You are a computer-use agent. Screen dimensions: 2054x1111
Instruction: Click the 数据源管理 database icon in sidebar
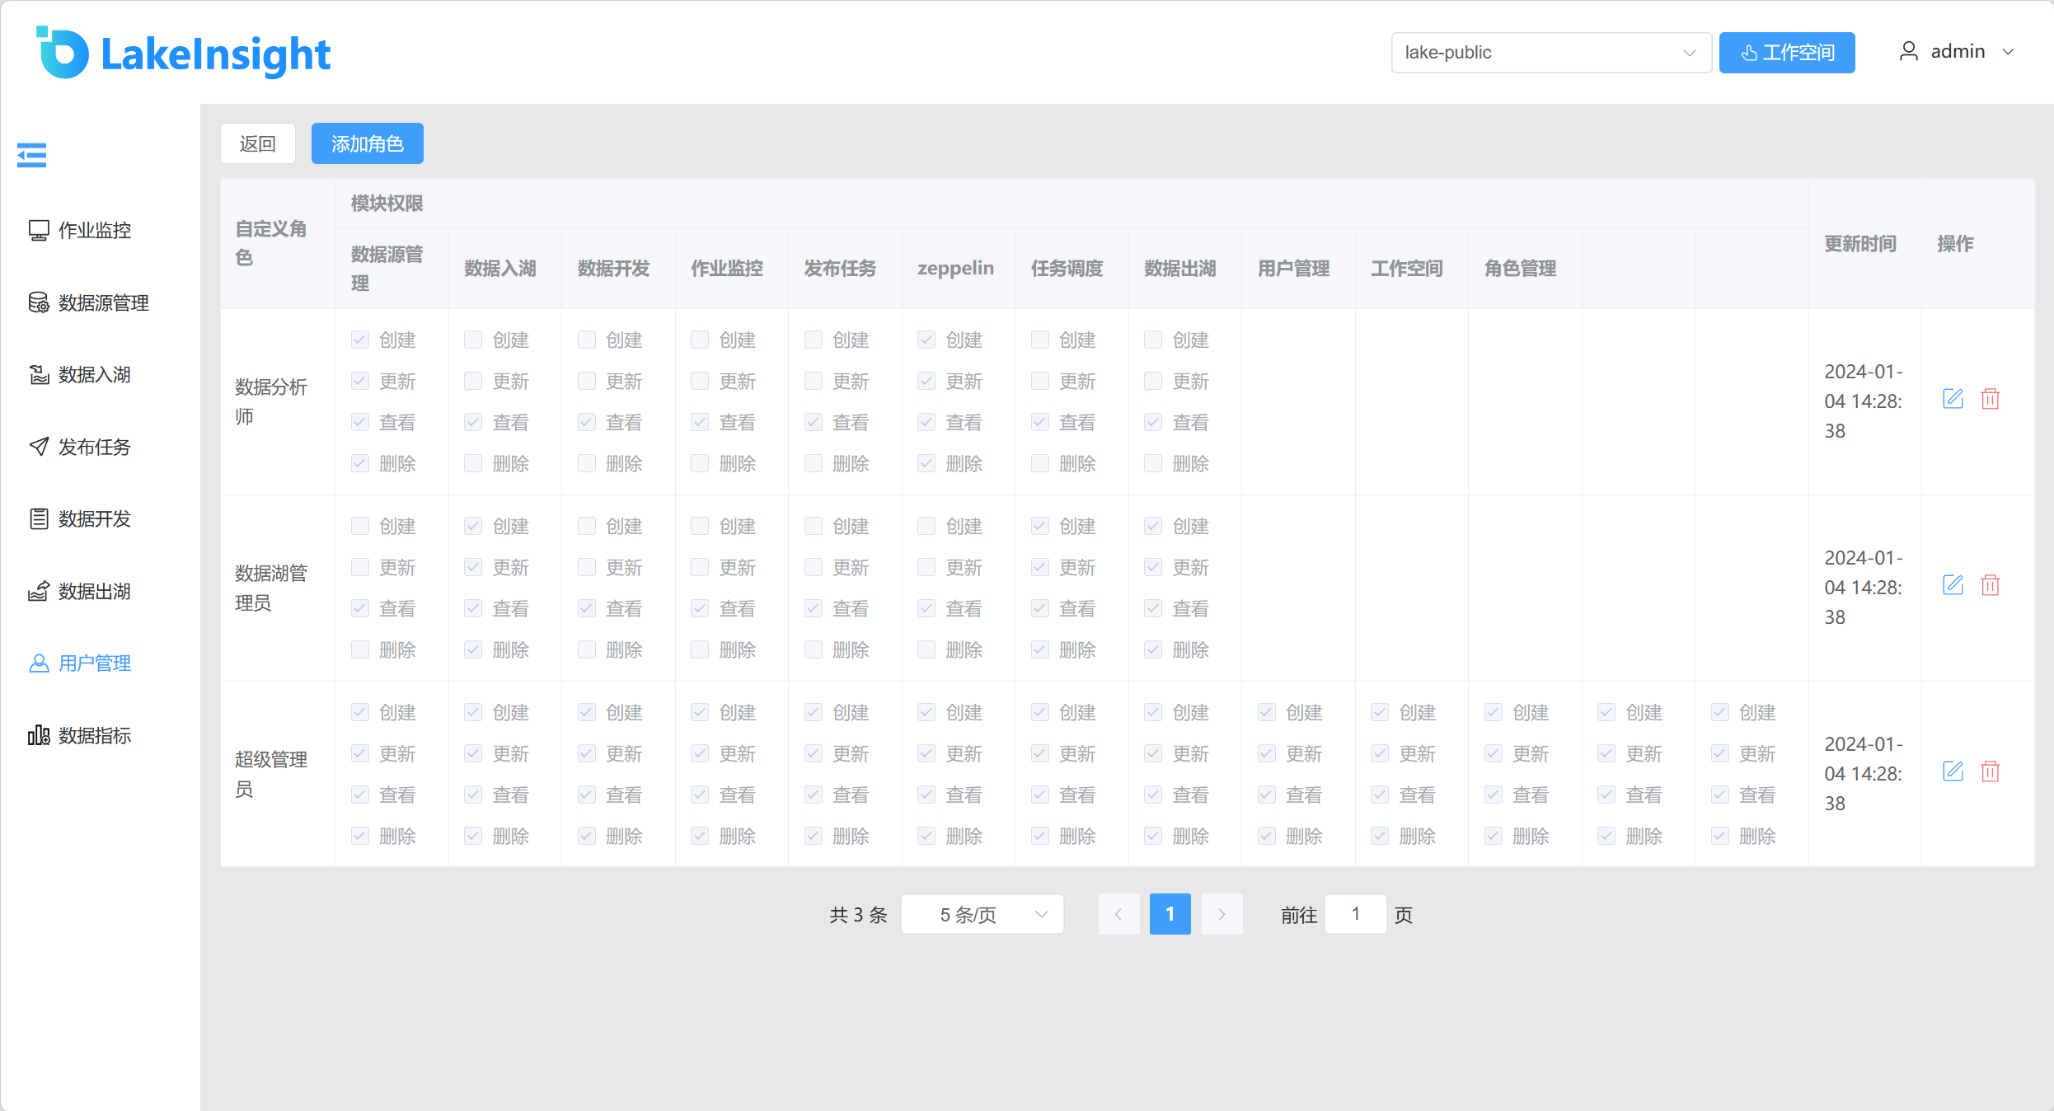[x=39, y=302]
